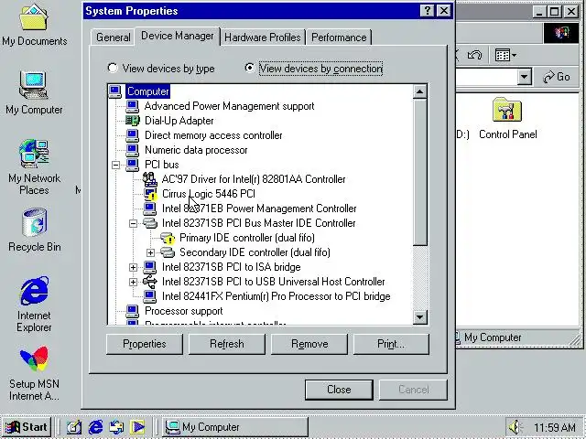Viewport: 586px width, 439px height.
Task: Click the Remove button
Action: [309, 344]
